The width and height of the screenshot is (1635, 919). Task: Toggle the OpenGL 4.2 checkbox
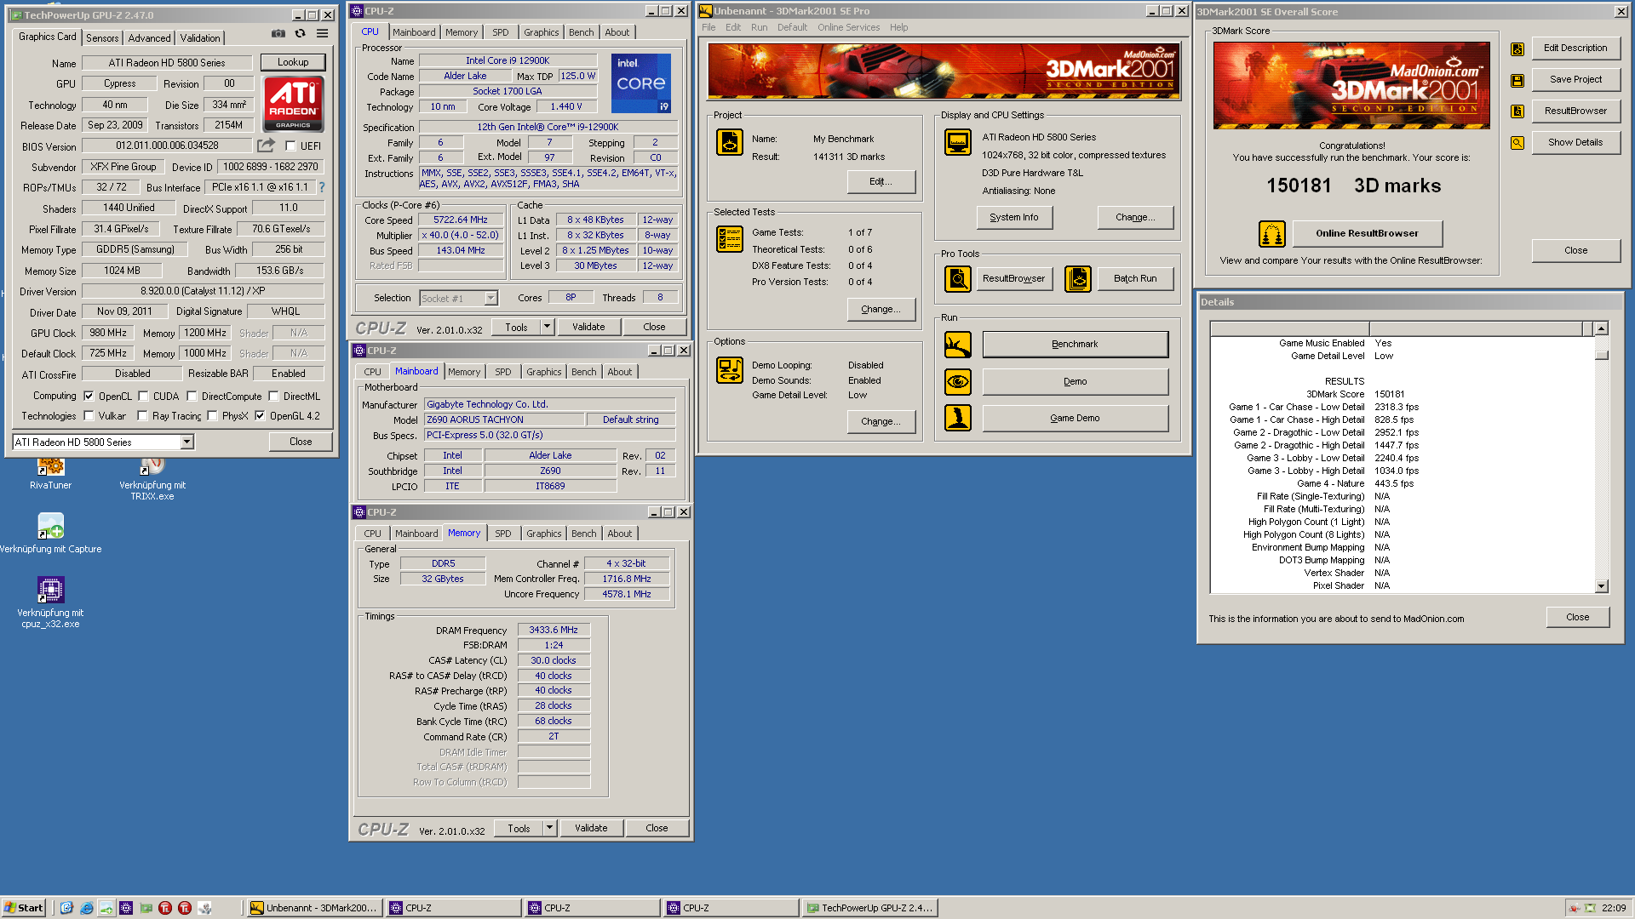click(x=260, y=416)
